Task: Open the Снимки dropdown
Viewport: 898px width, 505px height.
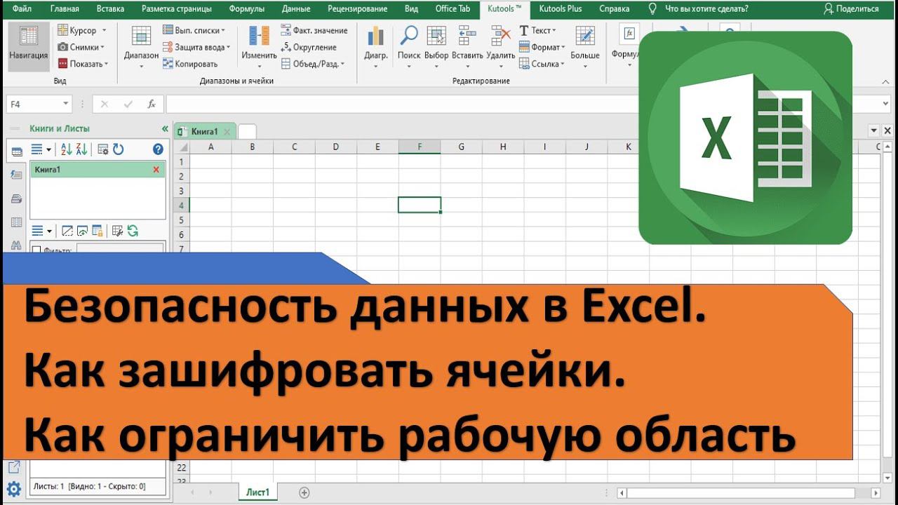Action: (x=80, y=47)
